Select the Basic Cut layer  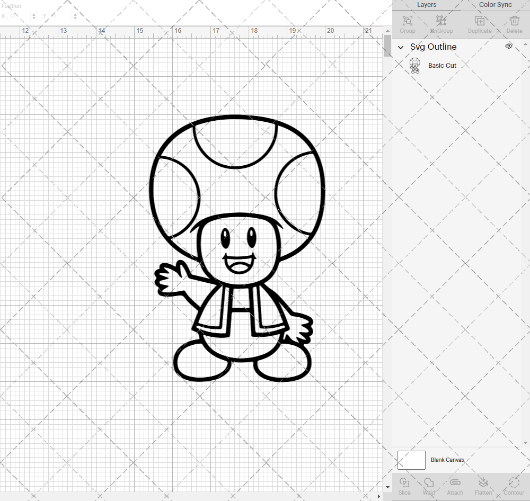pyautogui.click(x=442, y=65)
